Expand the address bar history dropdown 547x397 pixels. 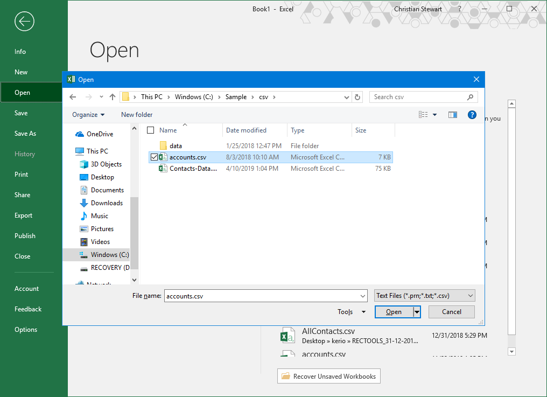(346, 97)
